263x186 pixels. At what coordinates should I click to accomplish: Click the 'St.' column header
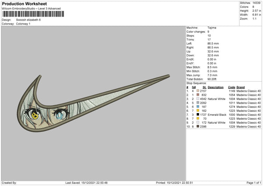coord(204,87)
